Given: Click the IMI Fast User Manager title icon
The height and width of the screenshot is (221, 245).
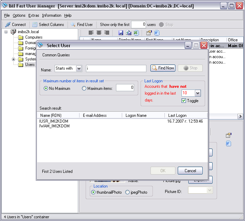Looking at the screenshot, I should tap(4, 5).
